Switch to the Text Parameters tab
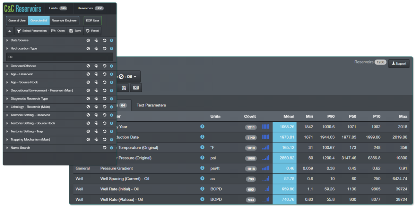Image resolution: width=416 pixels, height=208 pixels. (x=151, y=105)
